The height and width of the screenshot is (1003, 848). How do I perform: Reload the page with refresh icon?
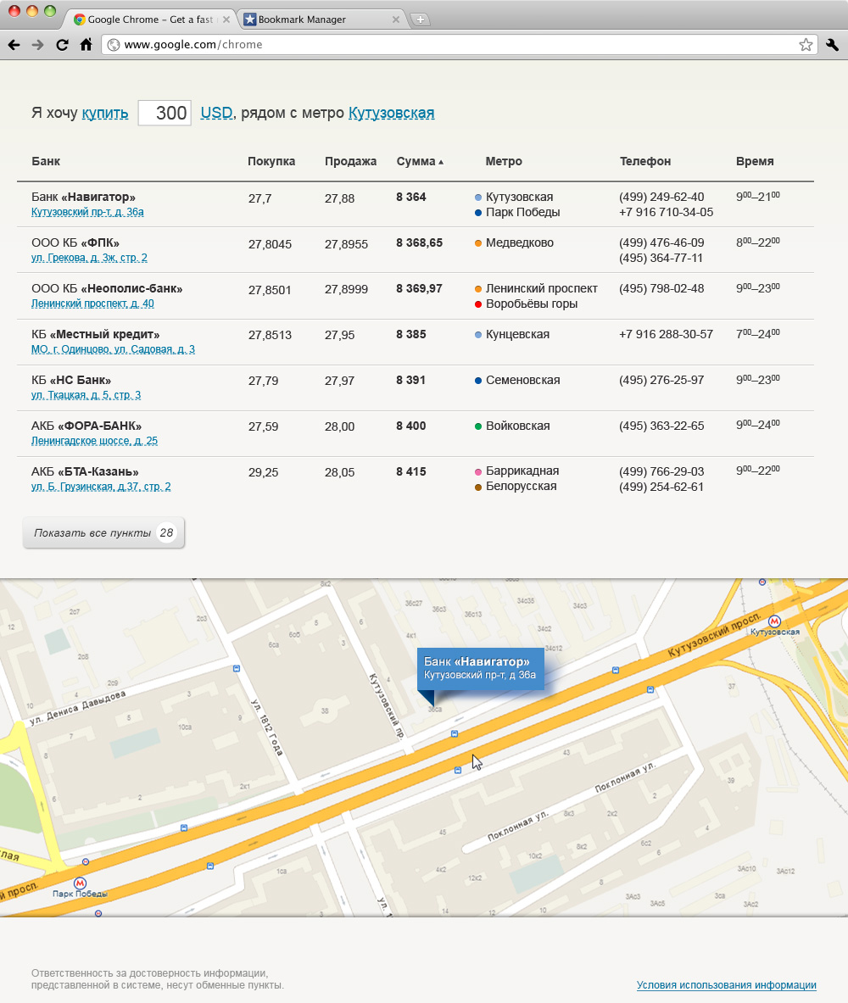tap(62, 45)
